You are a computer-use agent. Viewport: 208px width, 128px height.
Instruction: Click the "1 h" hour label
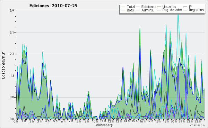24,121
